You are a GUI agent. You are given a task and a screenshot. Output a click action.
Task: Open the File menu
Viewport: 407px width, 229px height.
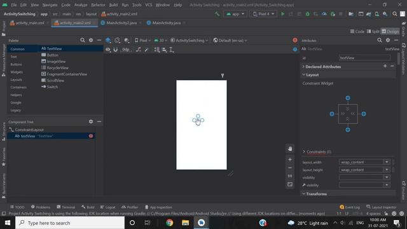click(14, 5)
